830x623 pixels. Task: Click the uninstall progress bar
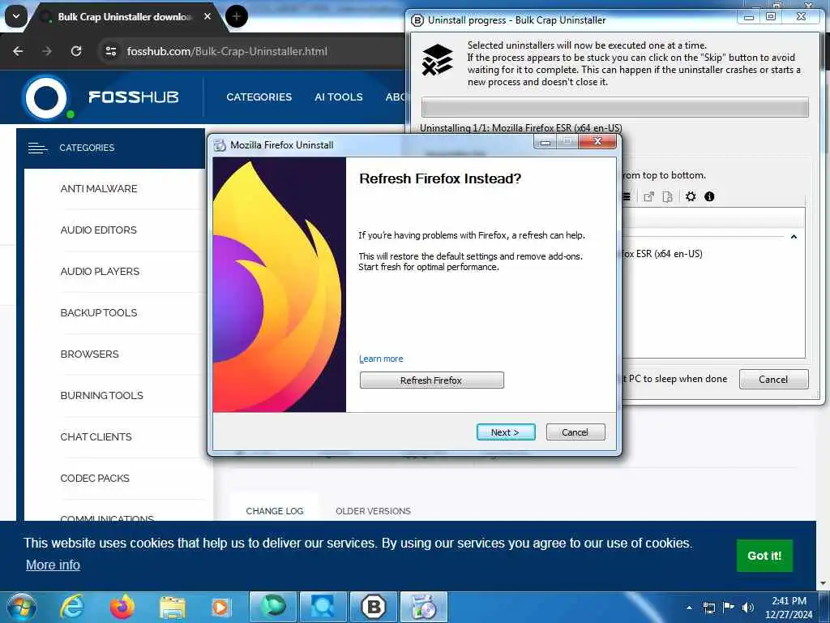pyautogui.click(x=614, y=108)
